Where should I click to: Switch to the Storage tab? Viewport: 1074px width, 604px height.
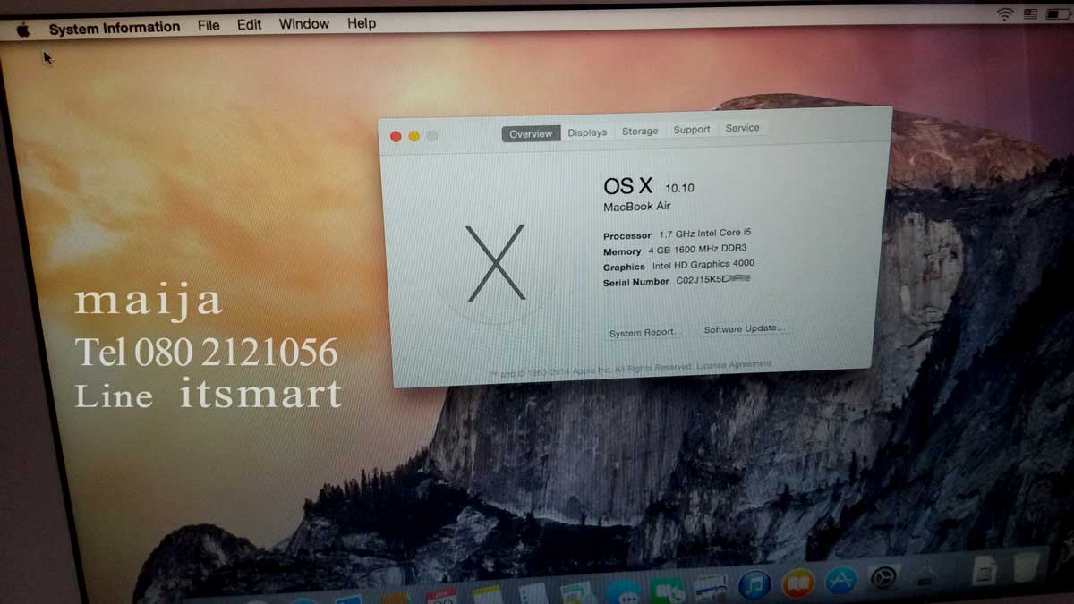point(640,131)
